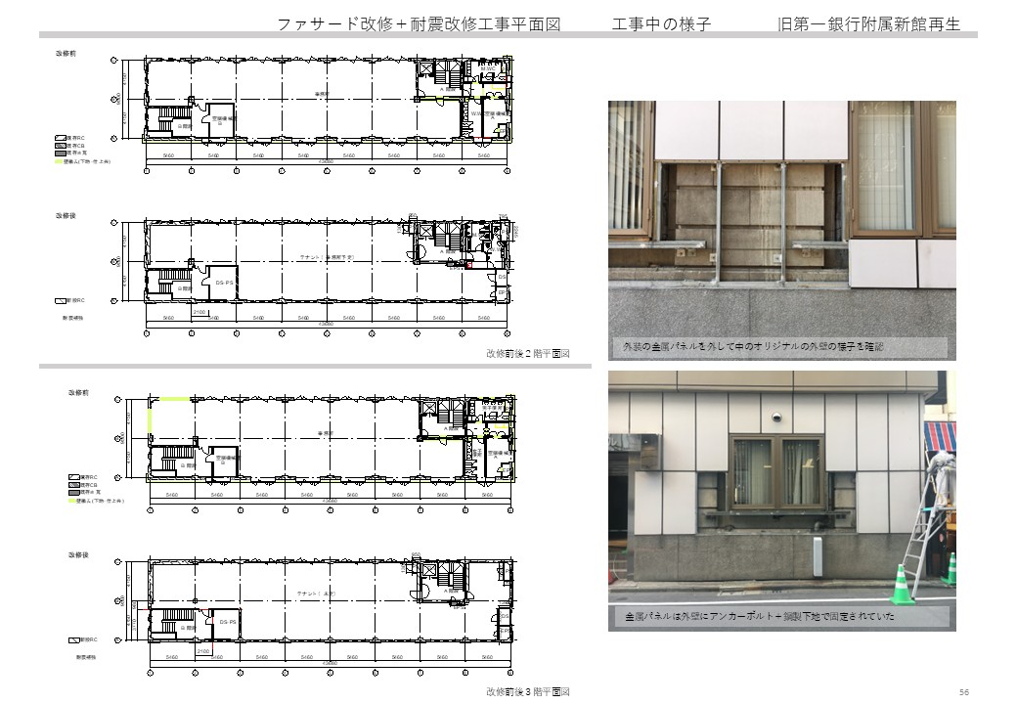Screen dimensions: 1017x704
Task: Click the 既存RC legend swatch of the 3階 plan
Action: tap(72, 477)
